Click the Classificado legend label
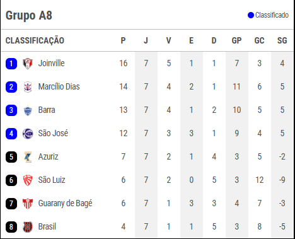The image size is (295, 239). [x=272, y=15]
